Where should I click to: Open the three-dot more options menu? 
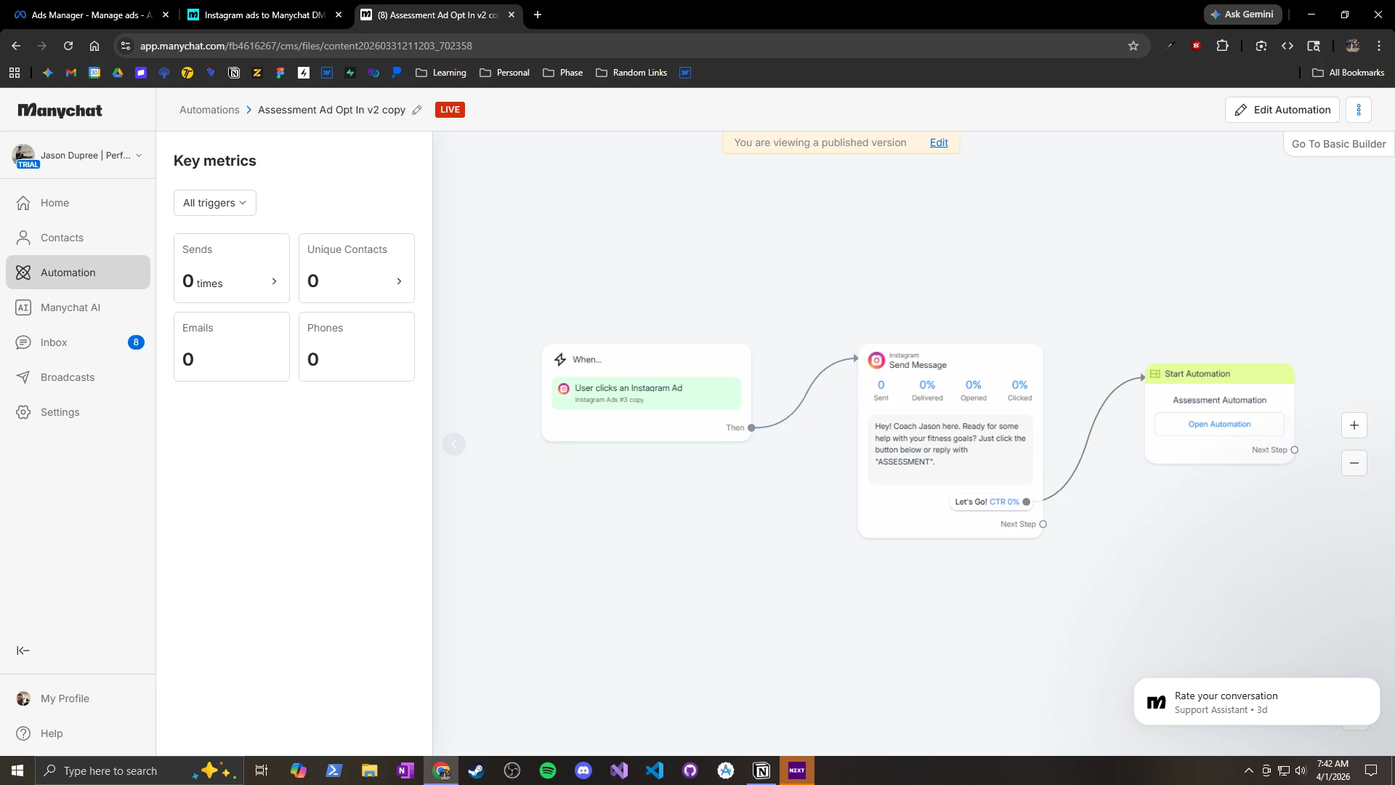[1358, 110]
